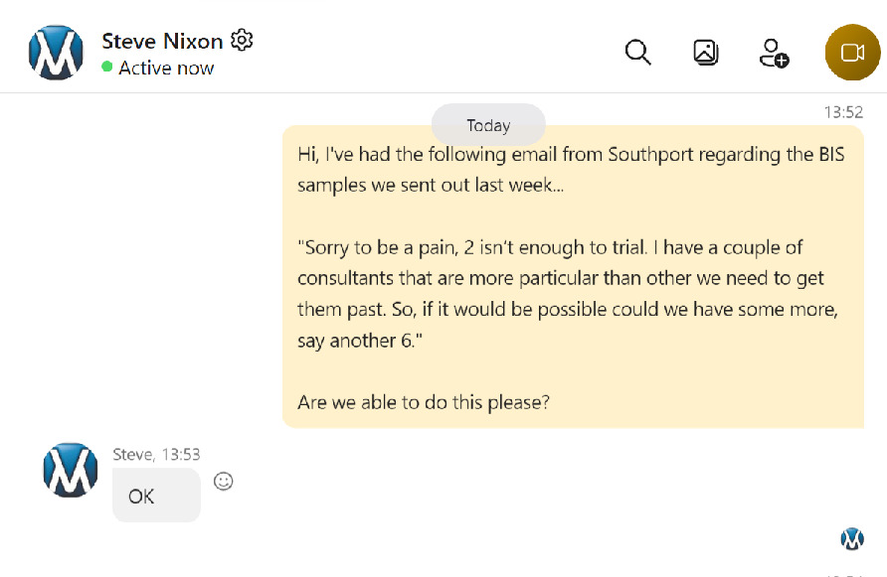
Task: Select the 'Today' date separator pill
Action: tap(488, 125)
